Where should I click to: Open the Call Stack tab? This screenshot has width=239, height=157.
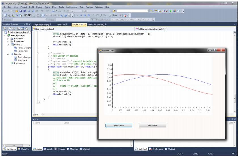pos(141,149)
